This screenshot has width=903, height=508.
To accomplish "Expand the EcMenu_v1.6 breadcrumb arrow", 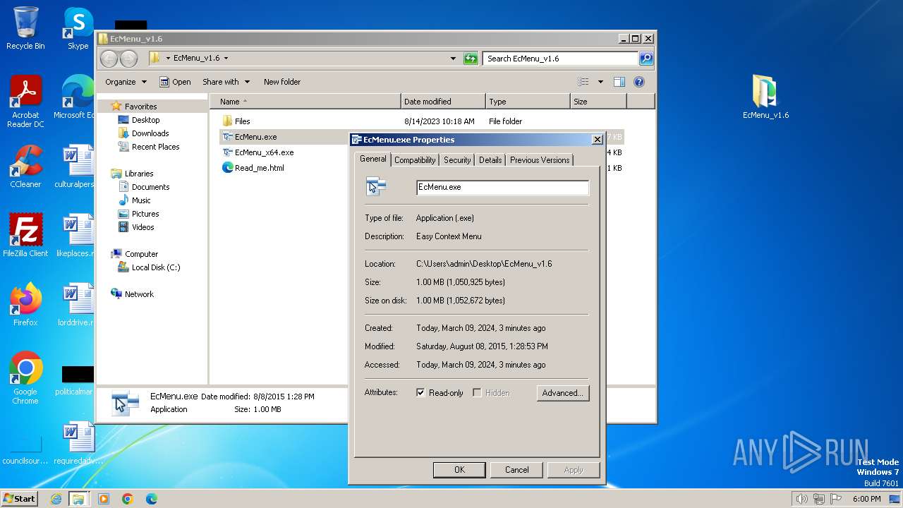I will click(x=226, y=59).
